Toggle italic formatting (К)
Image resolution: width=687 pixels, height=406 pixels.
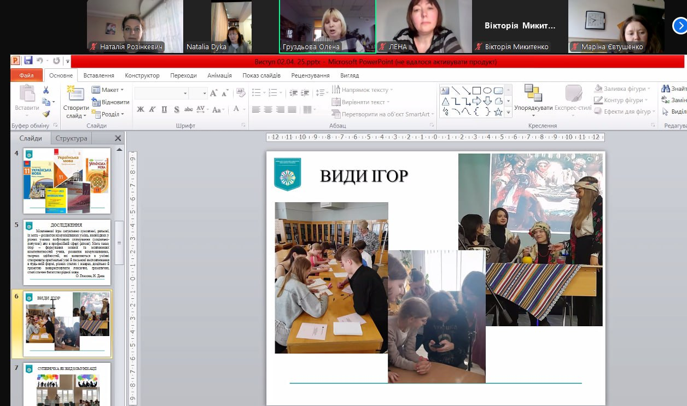click(153, 109)
